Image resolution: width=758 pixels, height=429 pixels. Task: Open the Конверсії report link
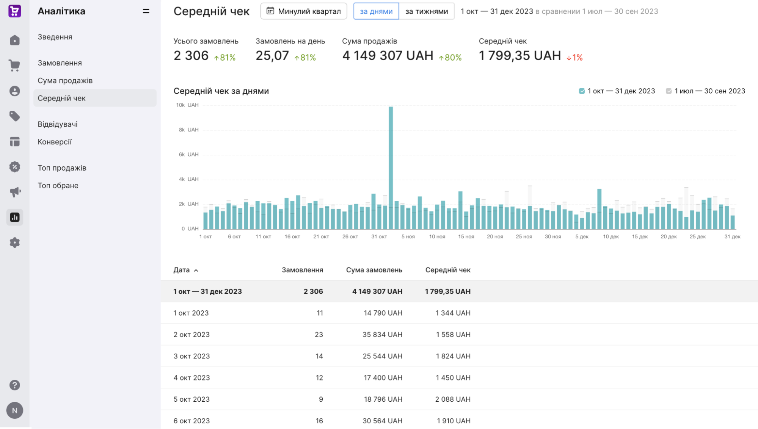55,142
